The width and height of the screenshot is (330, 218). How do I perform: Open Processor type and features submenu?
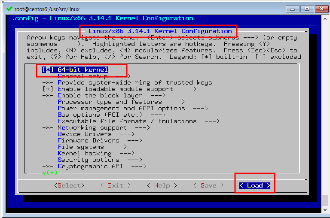pyautogui.click(x=121, y=102)
